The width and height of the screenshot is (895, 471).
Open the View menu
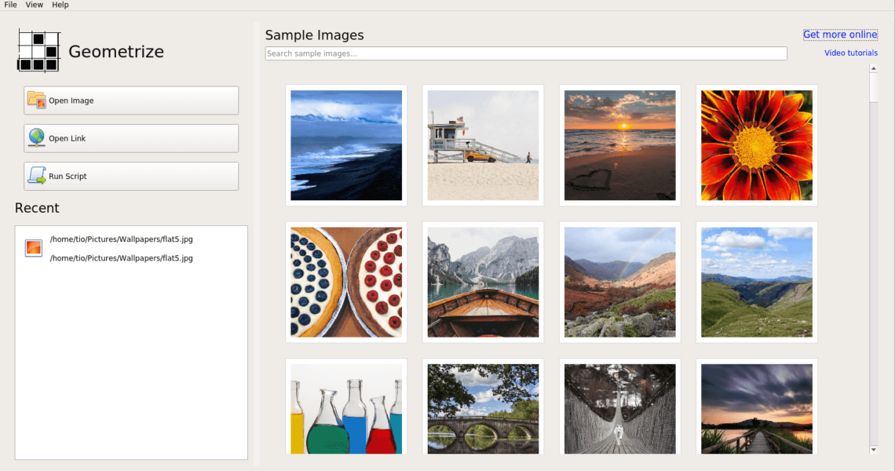coord(34,5)
